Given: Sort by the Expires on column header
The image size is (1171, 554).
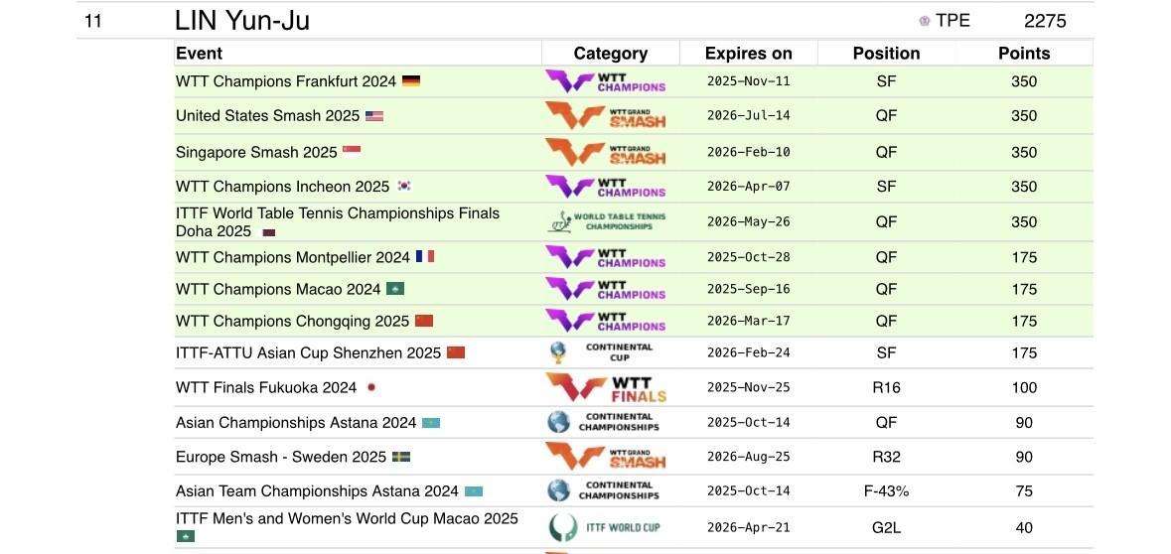Looking at the screenshot, I should 748,54.
